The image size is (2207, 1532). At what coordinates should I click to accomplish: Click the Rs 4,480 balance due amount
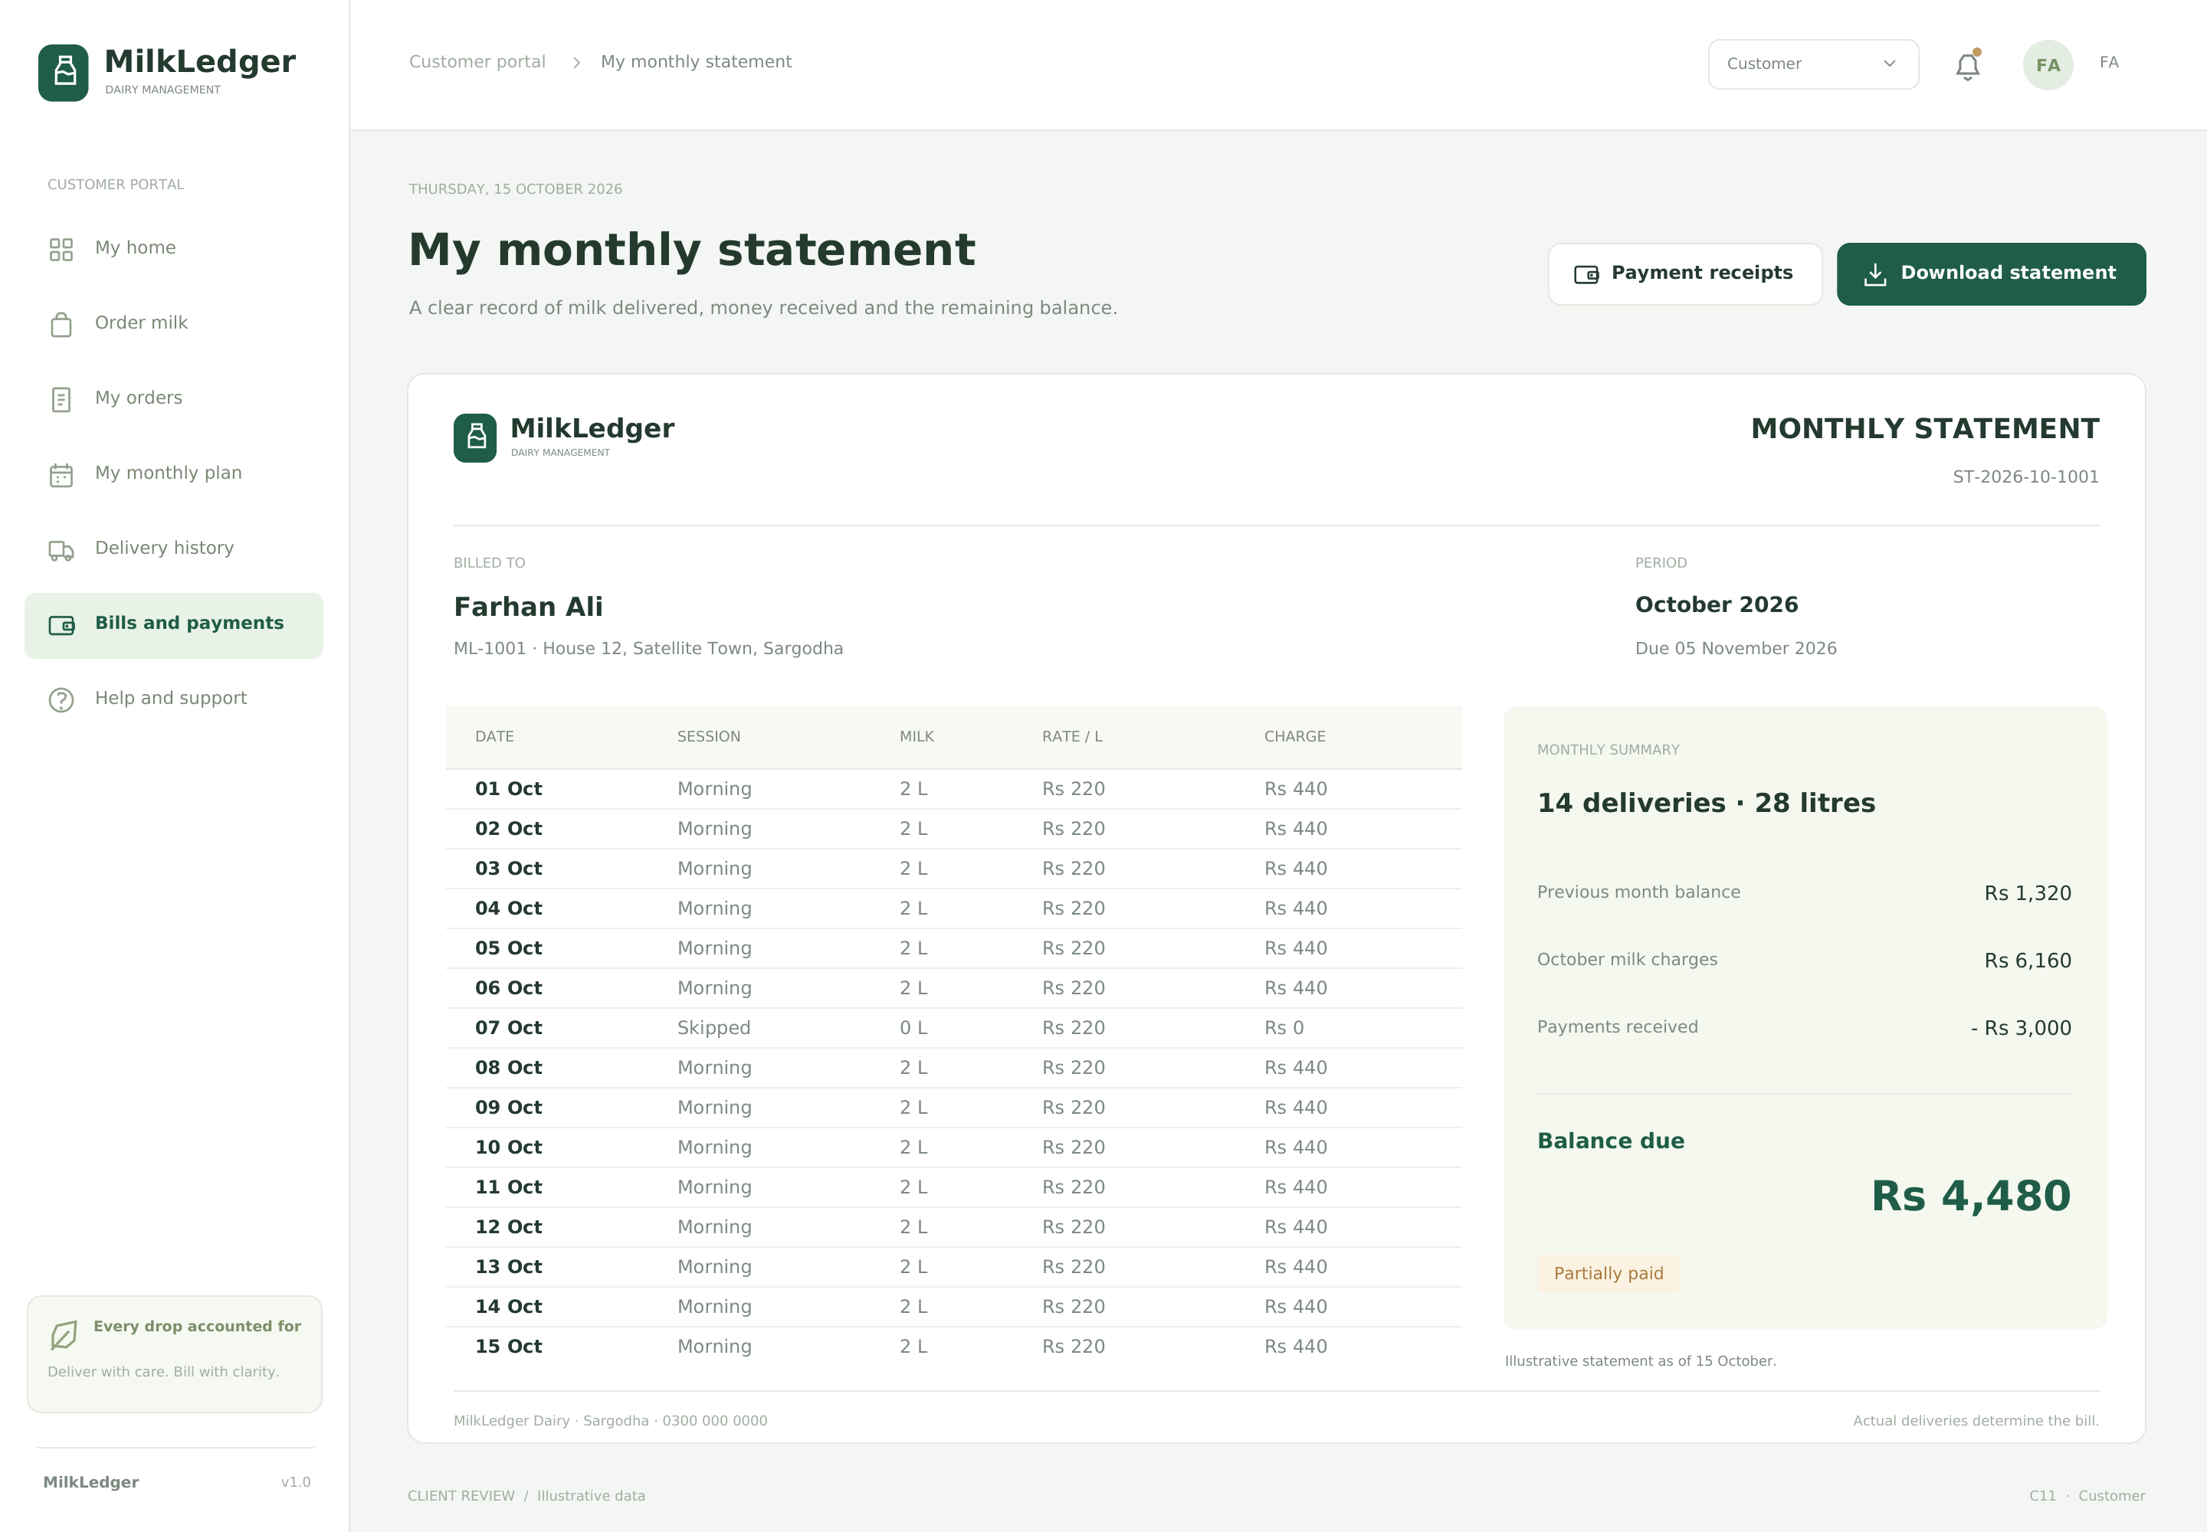[1971, 1196]
